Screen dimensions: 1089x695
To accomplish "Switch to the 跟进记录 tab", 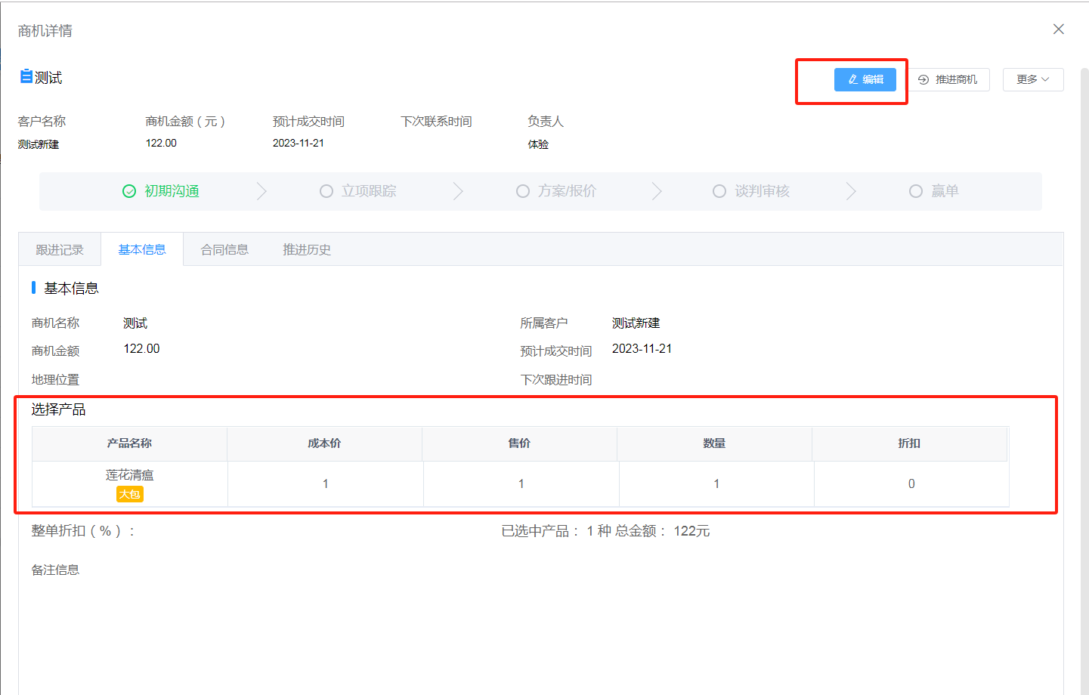I will click(x=60, y=250).
